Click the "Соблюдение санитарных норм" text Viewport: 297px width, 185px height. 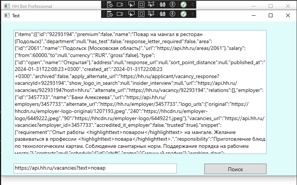(124, 146)
